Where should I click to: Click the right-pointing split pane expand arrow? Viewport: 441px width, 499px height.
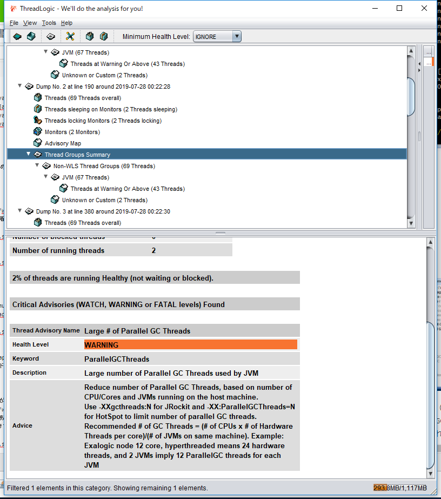[x=419, y=70]
